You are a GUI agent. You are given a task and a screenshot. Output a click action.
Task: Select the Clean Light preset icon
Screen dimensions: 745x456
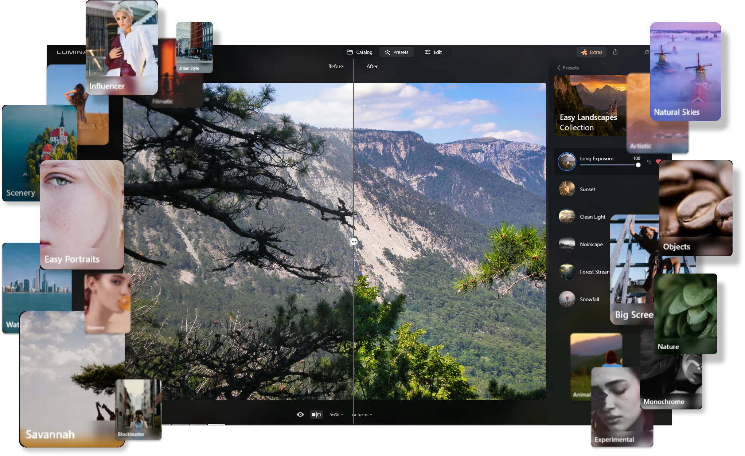pyautogui.click(x=567, y=217)
